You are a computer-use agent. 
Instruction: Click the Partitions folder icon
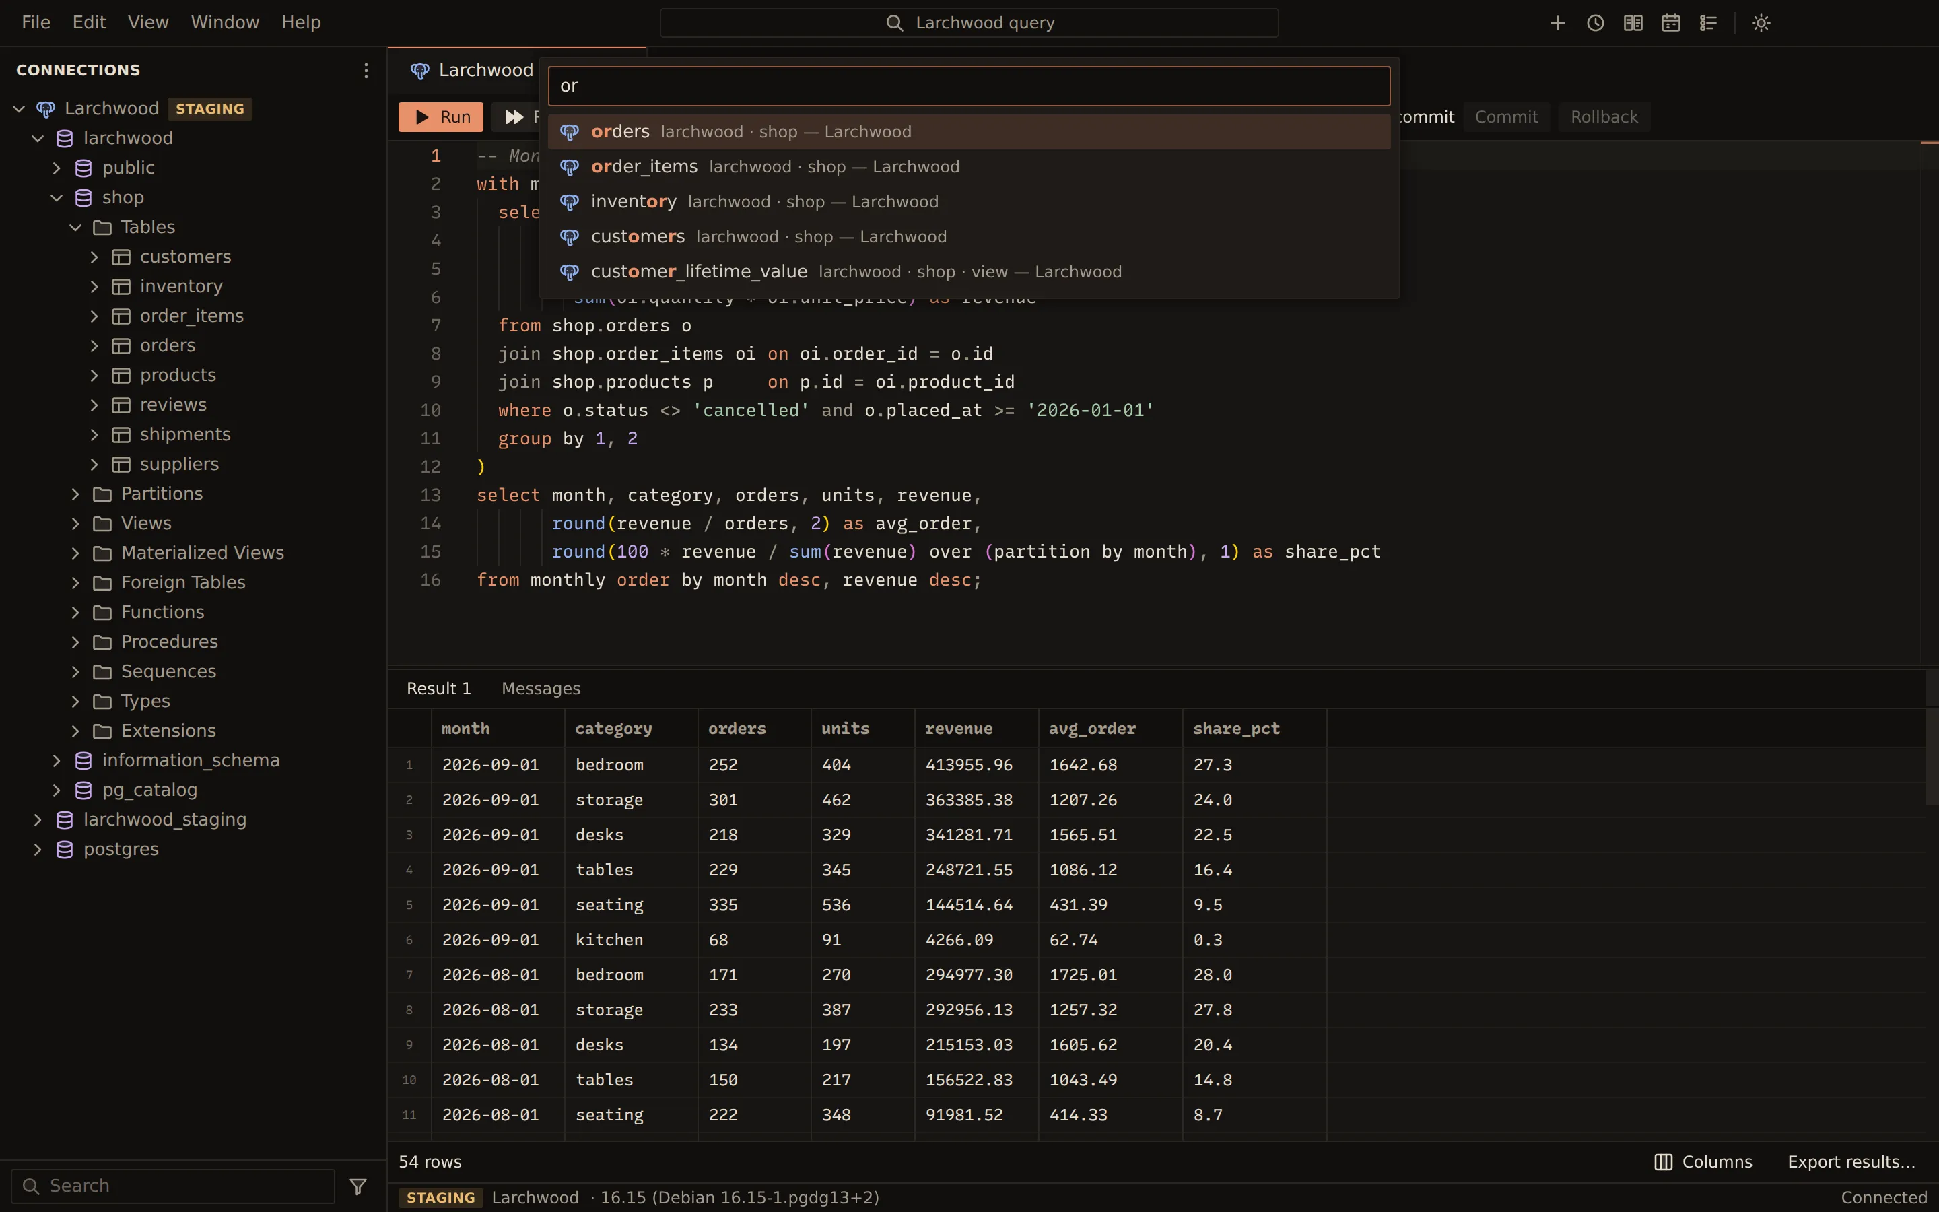[102, 494]
